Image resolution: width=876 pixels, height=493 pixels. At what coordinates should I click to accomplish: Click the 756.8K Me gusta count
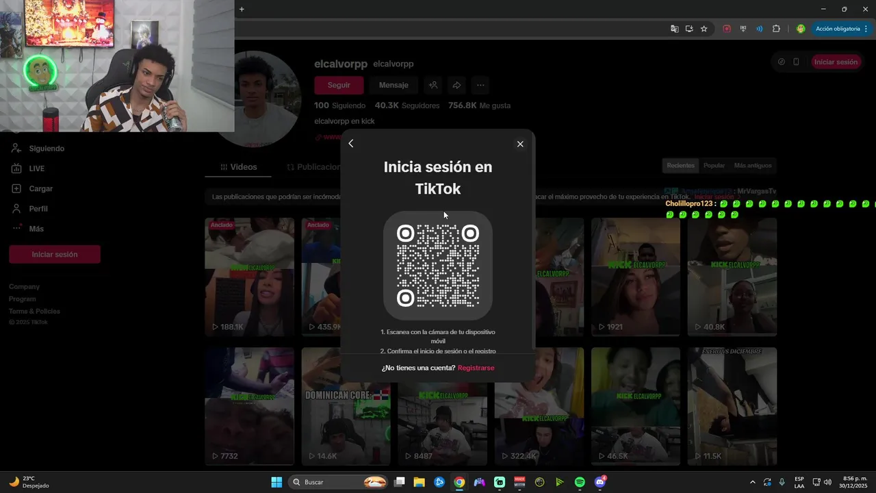(479, 105)
